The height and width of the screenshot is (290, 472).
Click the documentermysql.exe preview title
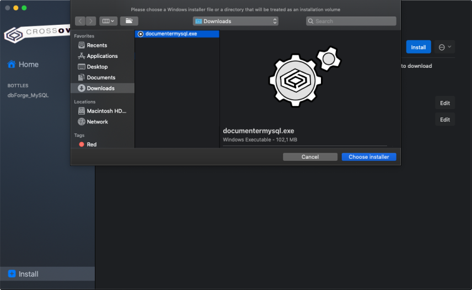point(258,131)
